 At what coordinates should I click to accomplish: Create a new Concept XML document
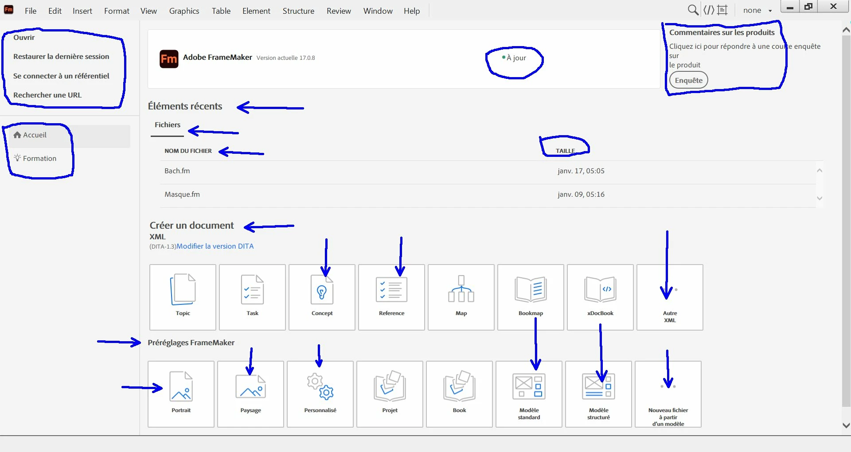coord(322,297)
